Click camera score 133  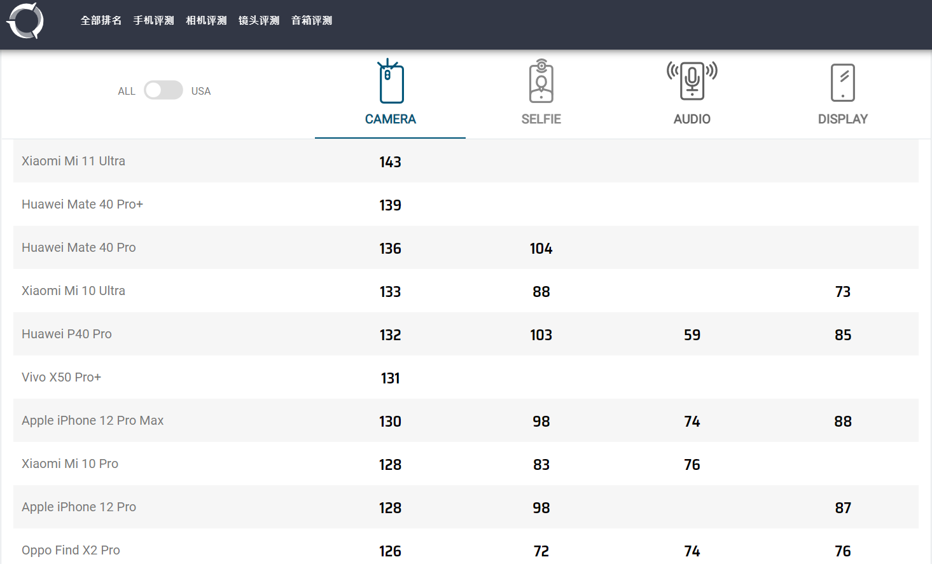391,292
